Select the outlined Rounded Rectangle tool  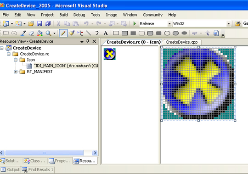[141, 33]
